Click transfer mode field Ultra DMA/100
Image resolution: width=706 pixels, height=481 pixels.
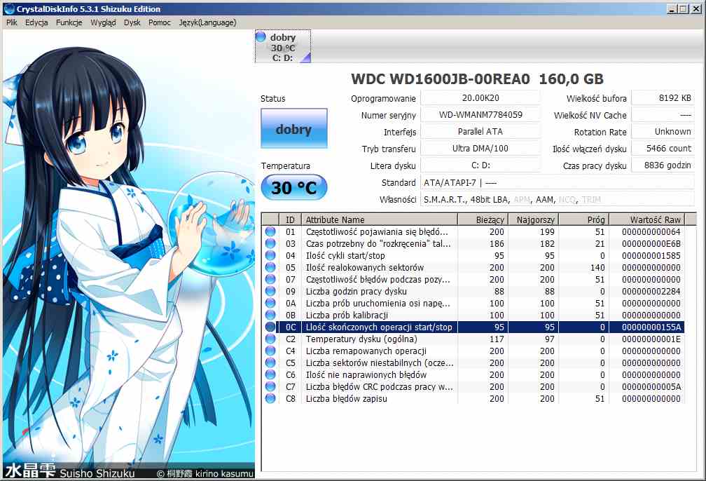pos(480,149)
